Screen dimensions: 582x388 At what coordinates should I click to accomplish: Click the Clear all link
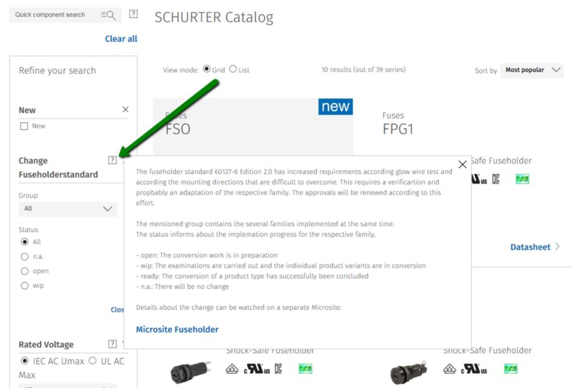click(121, 39)
